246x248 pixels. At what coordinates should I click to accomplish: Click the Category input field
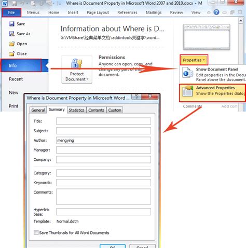(x=103, y=173)
